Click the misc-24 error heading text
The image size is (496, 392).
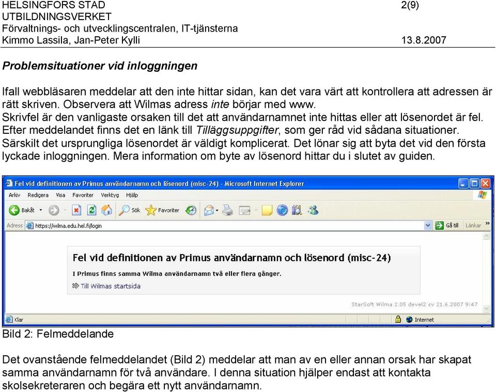click(231, 258)
